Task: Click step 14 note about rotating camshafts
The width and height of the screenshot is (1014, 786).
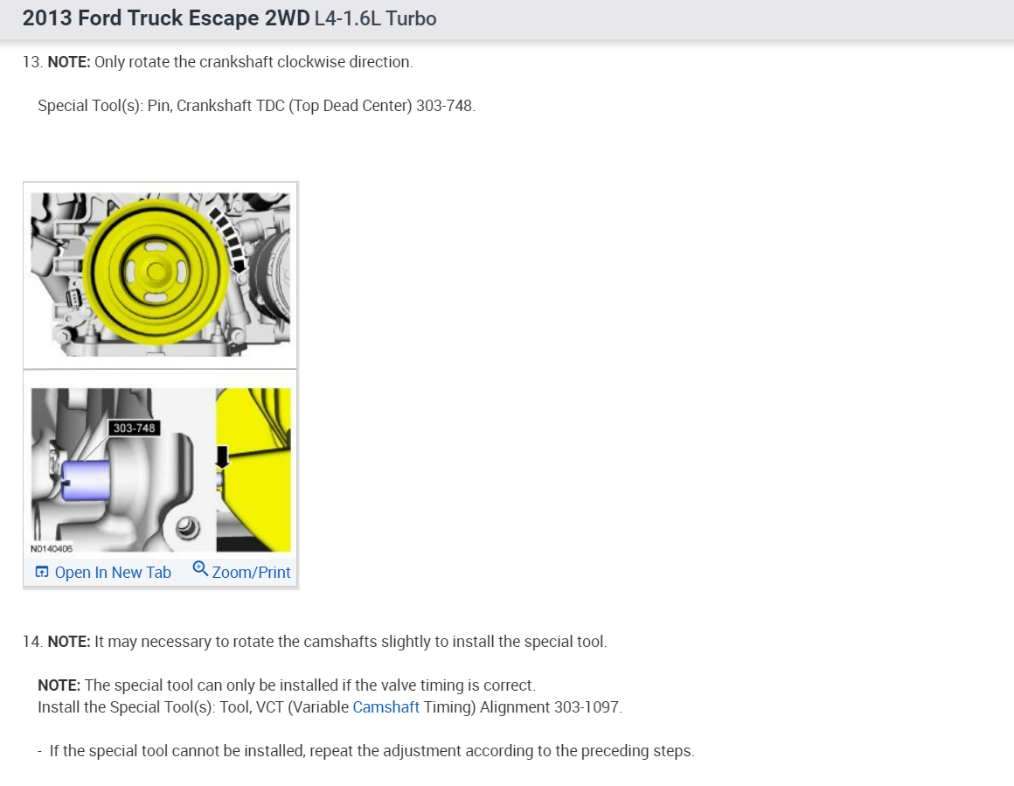Action: 315,642
